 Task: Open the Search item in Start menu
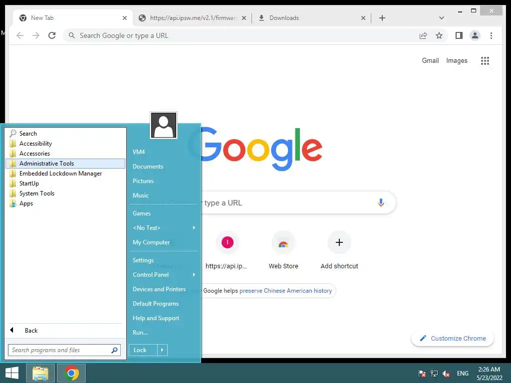click(x=65, y=134)
